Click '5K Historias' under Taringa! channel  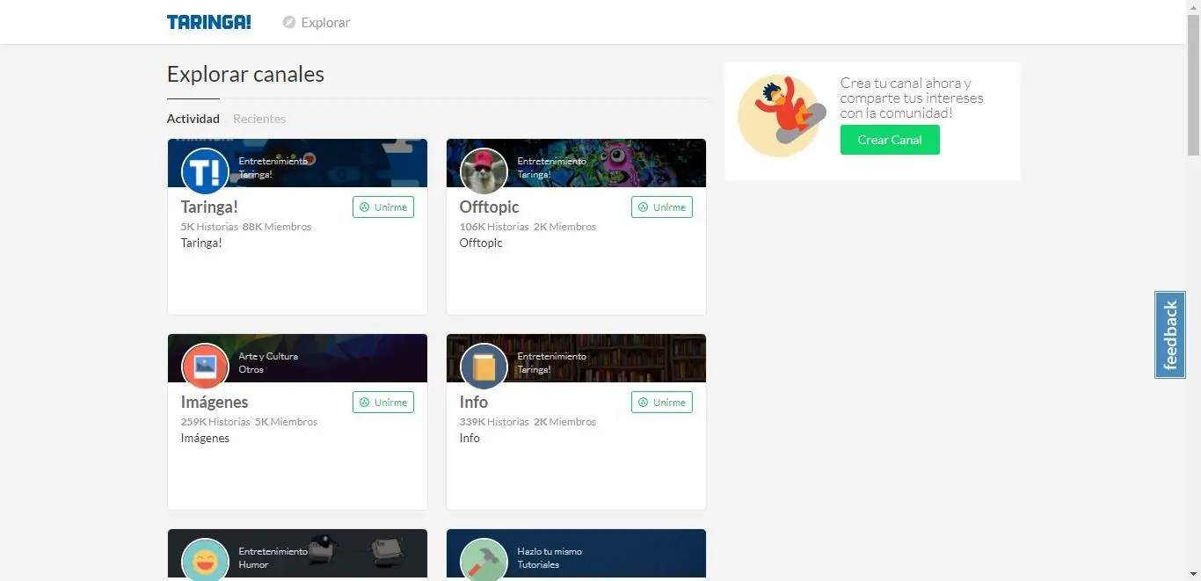(x=209, y=227)
